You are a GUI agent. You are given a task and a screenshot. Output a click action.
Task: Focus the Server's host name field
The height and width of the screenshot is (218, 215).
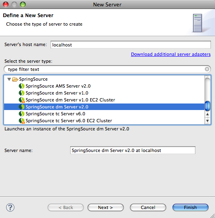tap(131, 45)
